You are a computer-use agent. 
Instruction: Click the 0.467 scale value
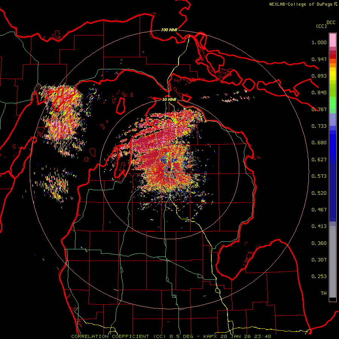point(319,210)
